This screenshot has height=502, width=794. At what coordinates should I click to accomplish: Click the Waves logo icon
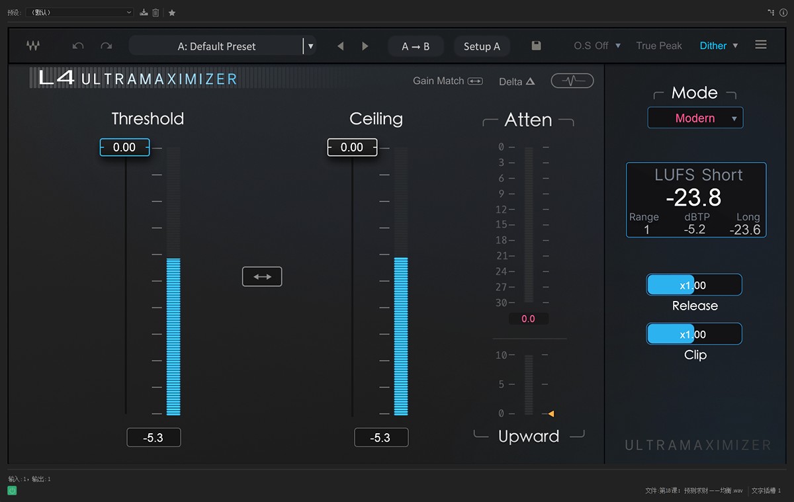tap(33, 46)
